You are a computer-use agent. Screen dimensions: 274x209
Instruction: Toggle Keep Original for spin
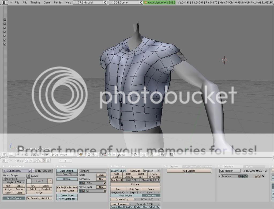point(126,196)
